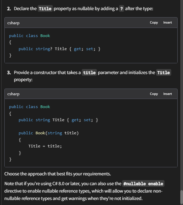The height and width of the screenshot is (205, 183).
Task: Copy the Book constructor code block
Action: click(154, 94)
